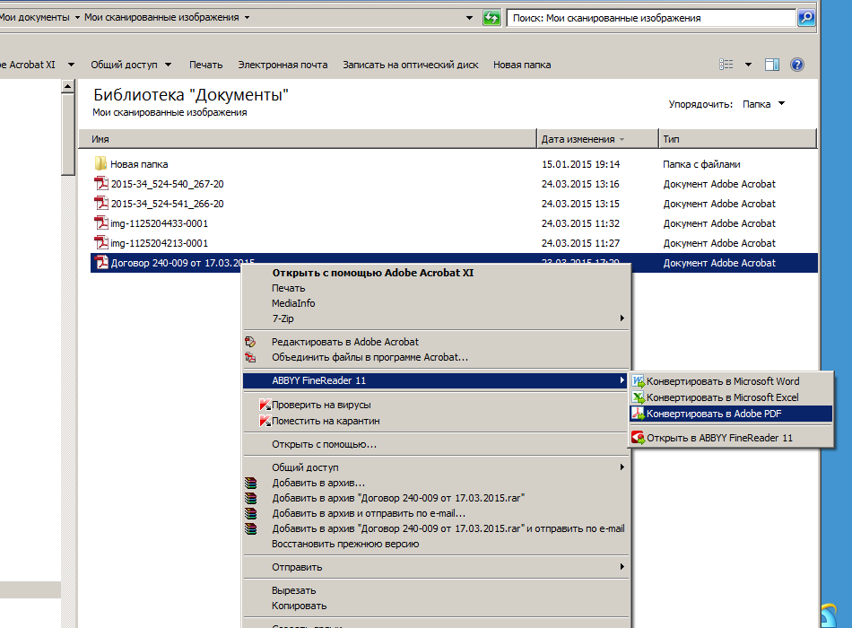The width and height of the screenshot is (852, 628).
Task: Click WinRAR icon beside Добавить в архив "Договор 240-009 от 17.03.2015.rar" и отправить по e-mail
Action: (x=250, y=528)
